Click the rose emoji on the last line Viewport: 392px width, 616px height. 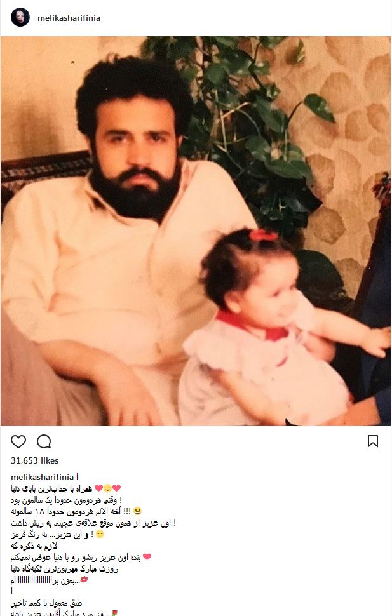pos(114,613)
